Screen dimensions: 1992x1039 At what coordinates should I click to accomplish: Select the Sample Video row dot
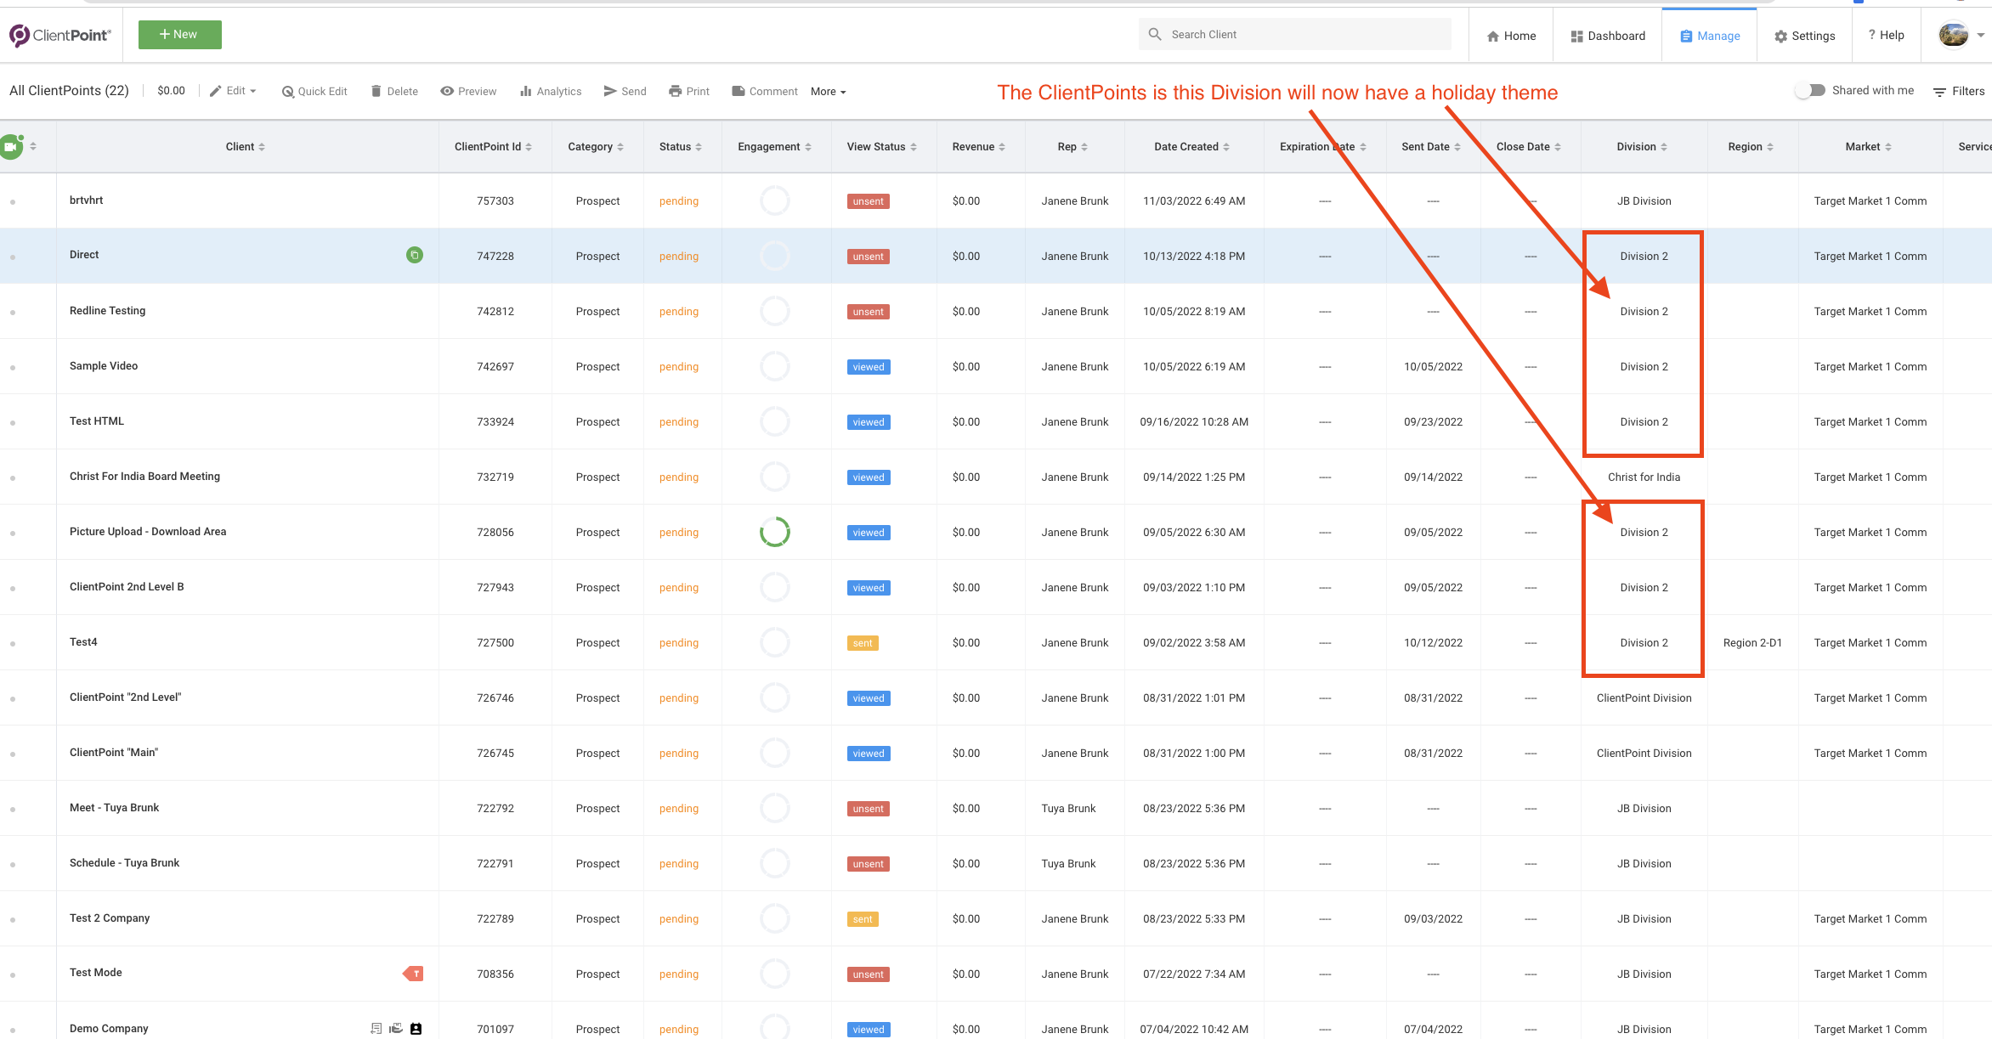coord(13,368)
